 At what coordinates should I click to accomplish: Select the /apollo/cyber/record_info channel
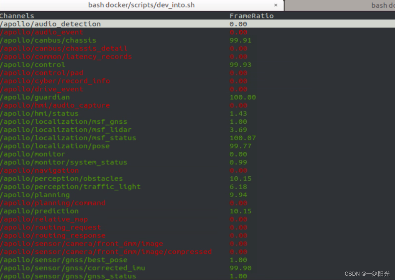(x=55, y=81)
